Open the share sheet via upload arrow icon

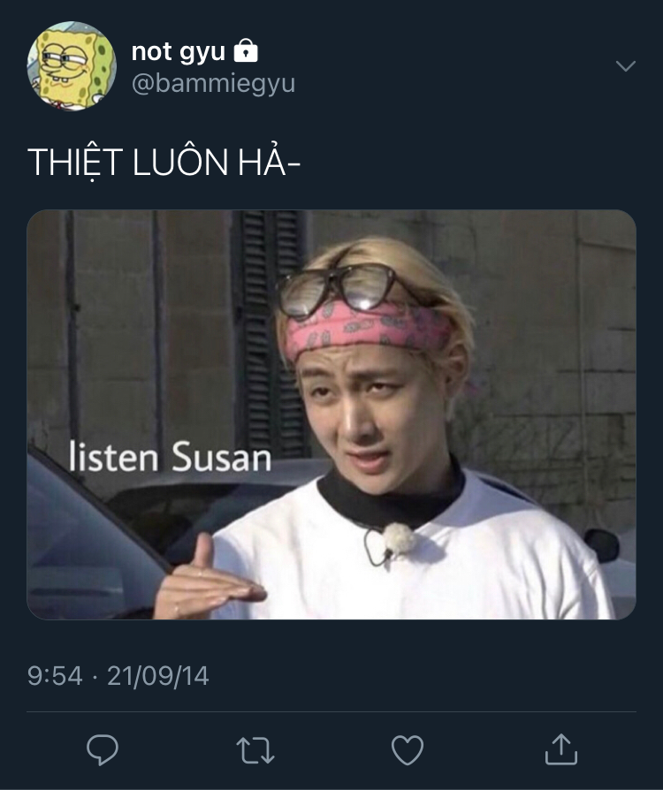(x=560, y=749)
